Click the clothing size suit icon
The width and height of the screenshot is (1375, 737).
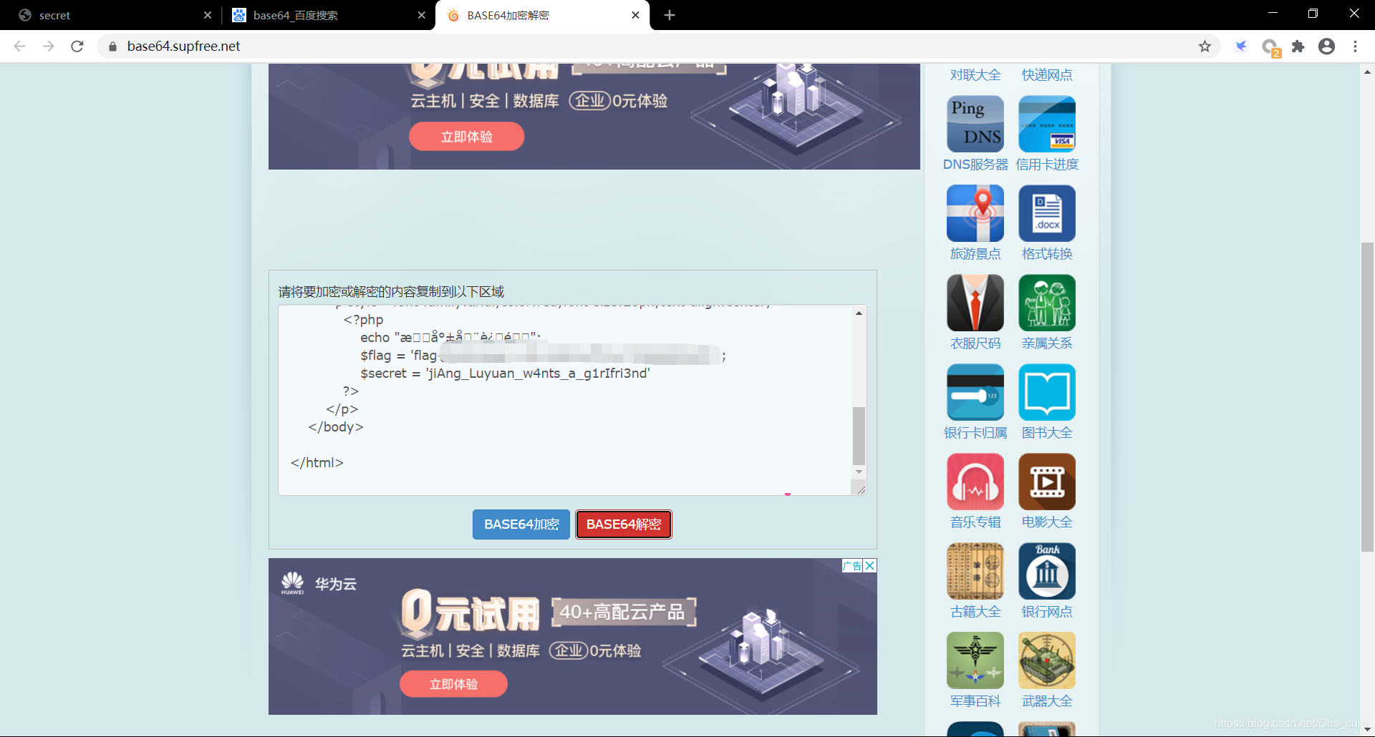point(975,303)
